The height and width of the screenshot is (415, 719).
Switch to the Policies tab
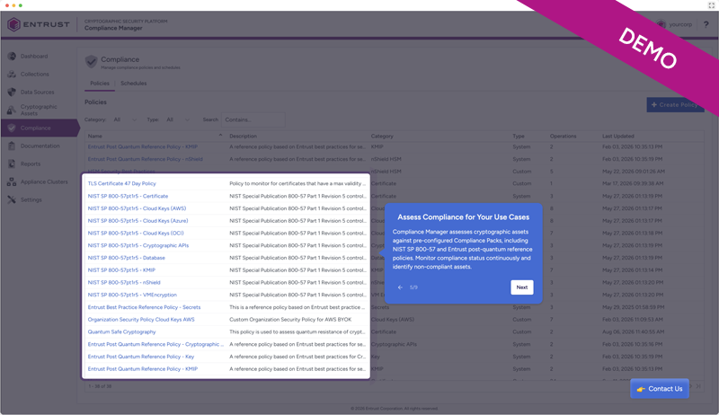click(100, 84)
